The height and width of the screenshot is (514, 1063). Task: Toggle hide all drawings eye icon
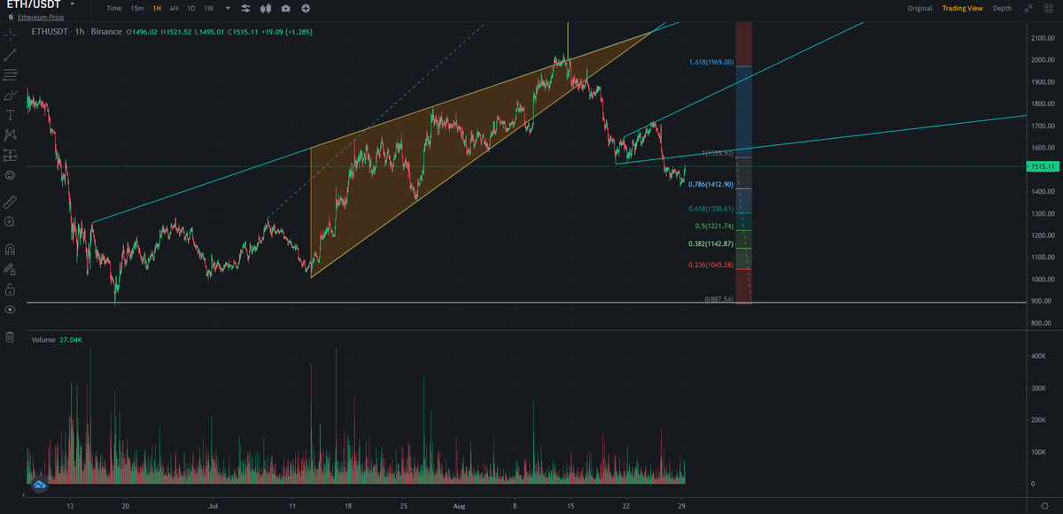10,310
